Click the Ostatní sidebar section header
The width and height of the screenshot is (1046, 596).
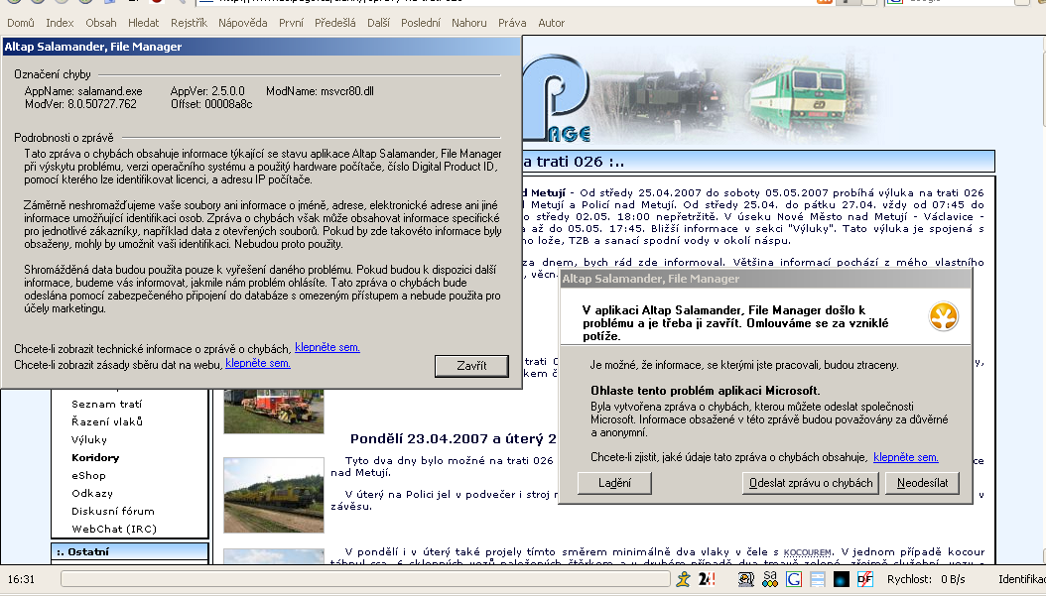tap(130, 552)
